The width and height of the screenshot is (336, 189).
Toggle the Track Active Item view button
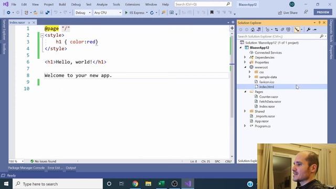click(297, 29)
